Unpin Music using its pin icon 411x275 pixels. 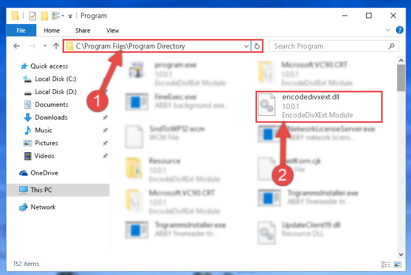[105, 130]
